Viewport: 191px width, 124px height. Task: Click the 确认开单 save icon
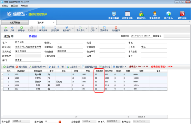[43, 28]
